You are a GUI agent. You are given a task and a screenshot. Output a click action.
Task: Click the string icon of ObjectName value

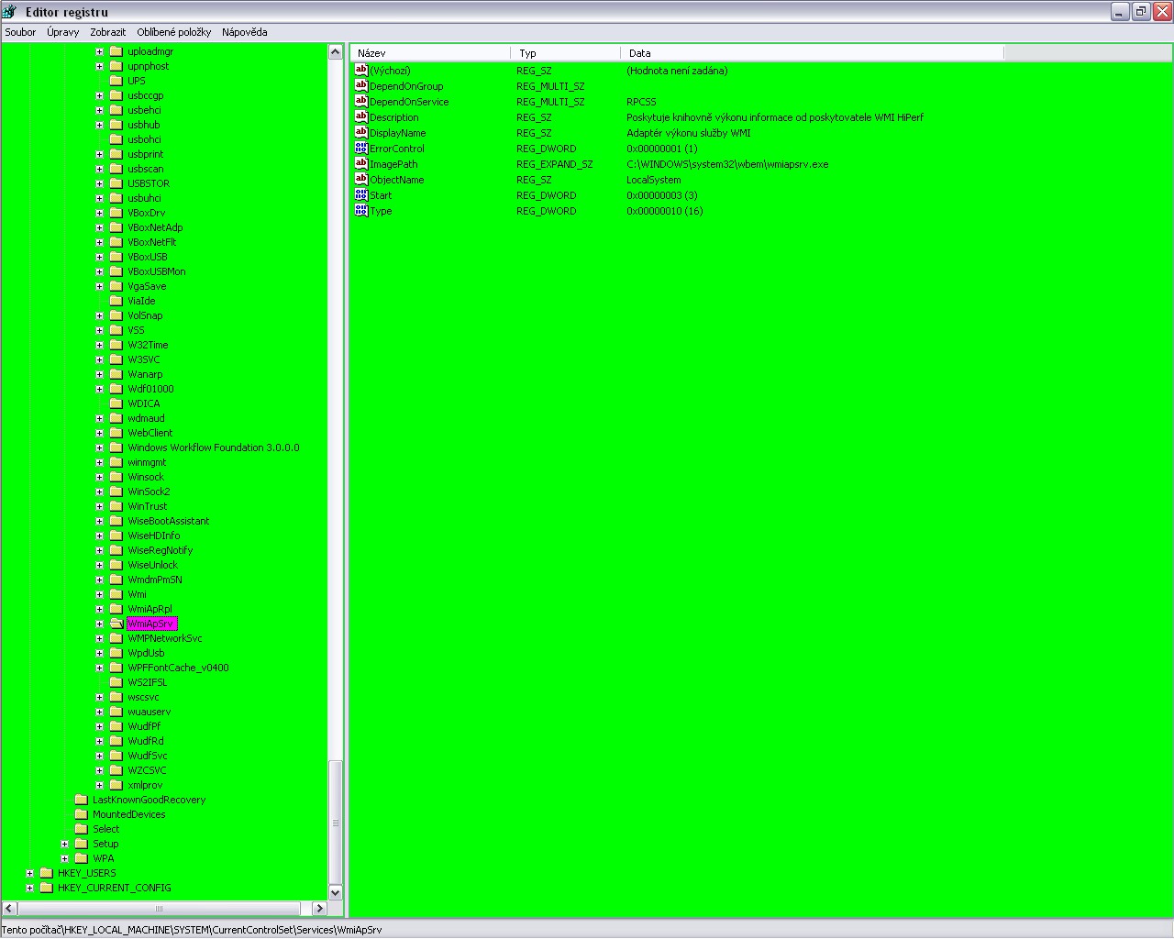coord(361,179)
